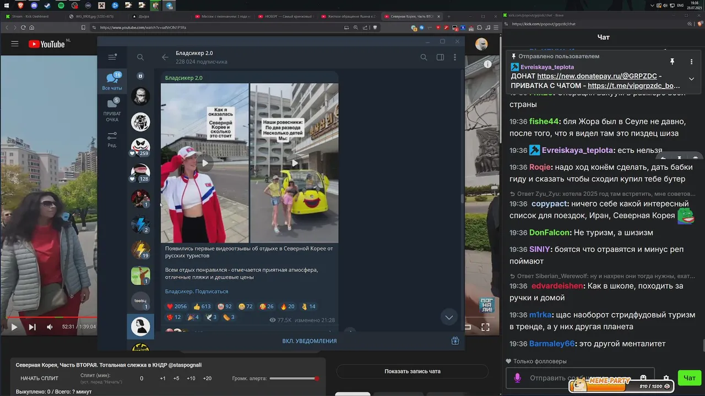Open t.me/vipgrpzdc link in pinned message

click(634, 86)
